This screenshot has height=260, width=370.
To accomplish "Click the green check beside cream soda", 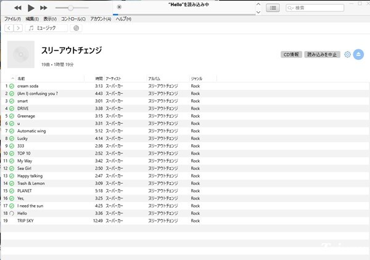I will [x=12, y=86].
